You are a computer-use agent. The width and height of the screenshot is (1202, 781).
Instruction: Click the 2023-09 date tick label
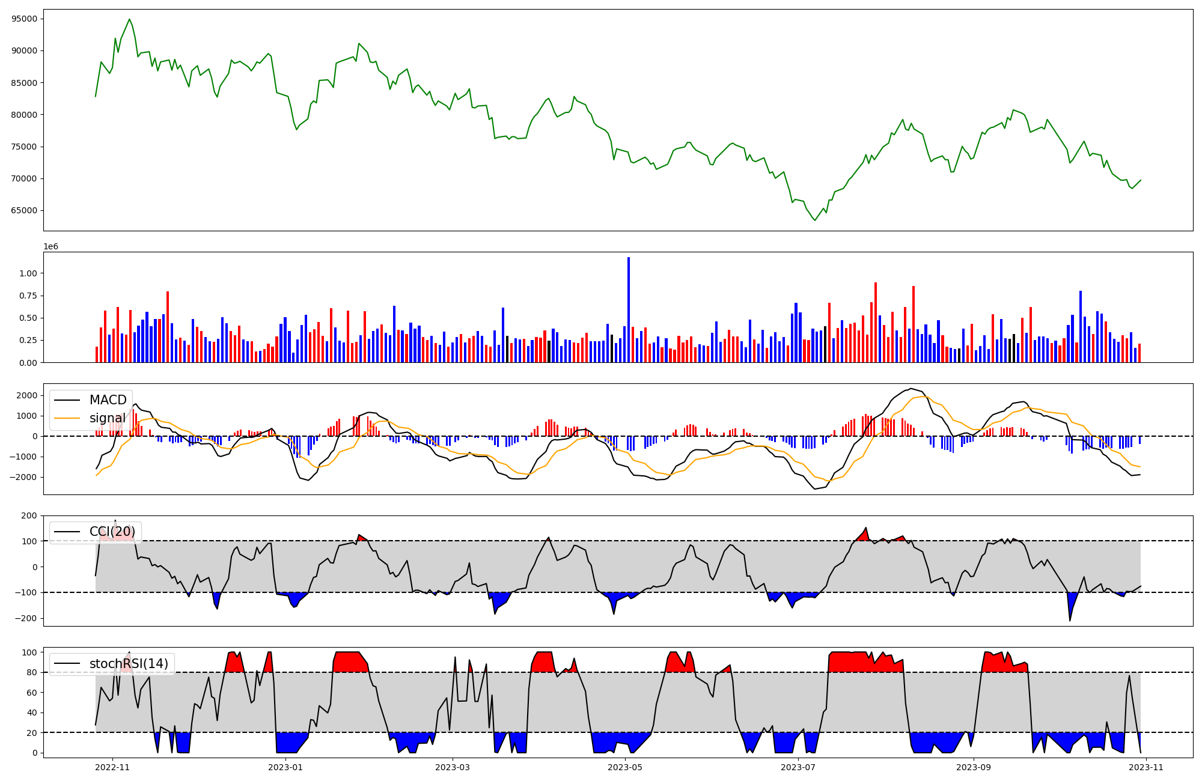[973, 767]
